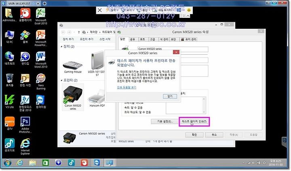291x171 pixels.
Task: Switch to the 일반 tab
Action: tap(123, 39)
